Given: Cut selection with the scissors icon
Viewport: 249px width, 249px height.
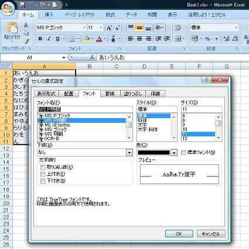Looking at the screenshot, I should [x=26, y=25].
